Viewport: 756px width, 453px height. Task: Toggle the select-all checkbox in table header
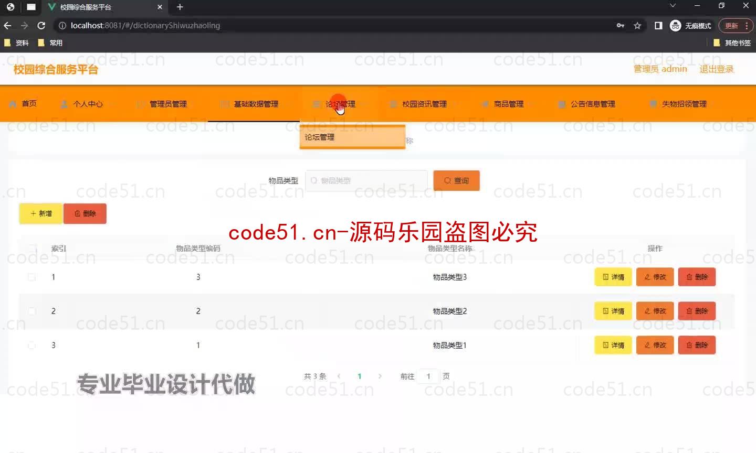[33, 248]
